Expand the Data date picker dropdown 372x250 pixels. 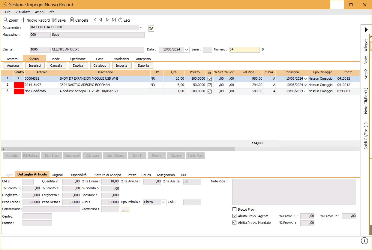point(187,50)
